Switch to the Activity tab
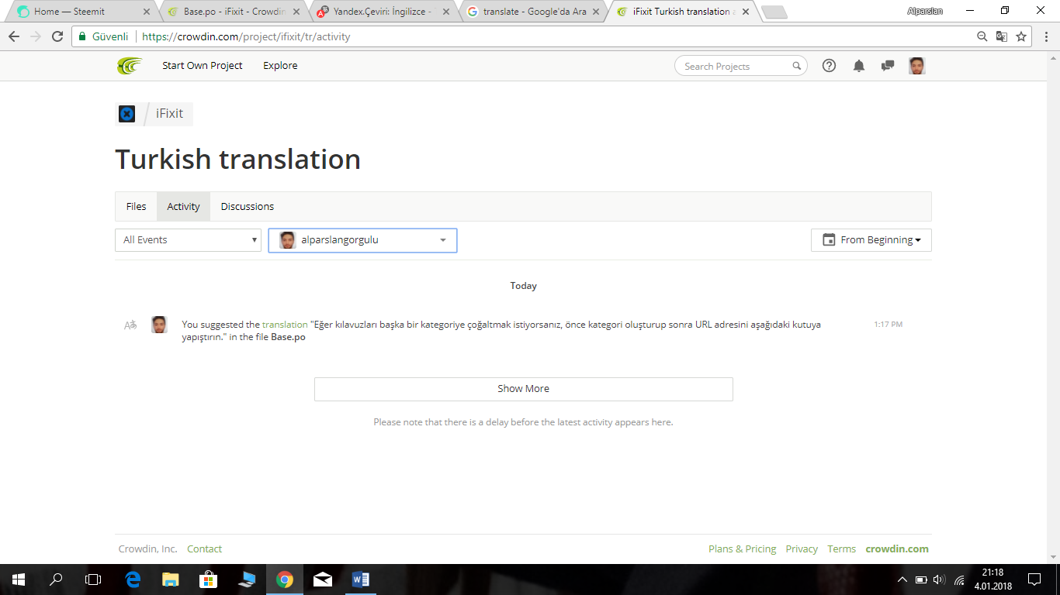Screen dimensions: 1060x595 [x=183, y=207]
